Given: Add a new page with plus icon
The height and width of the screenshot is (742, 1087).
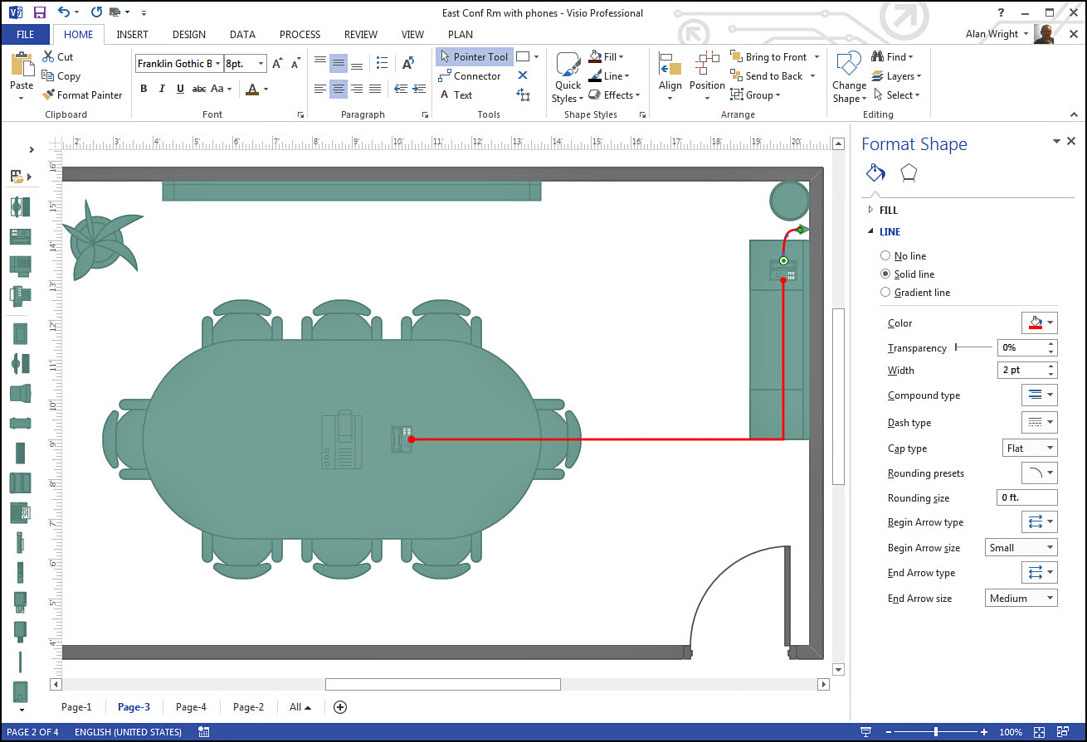Looking at the screenshot, I should click(x=339, y=707).
